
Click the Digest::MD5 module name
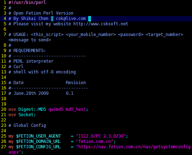tap(32, 109)
